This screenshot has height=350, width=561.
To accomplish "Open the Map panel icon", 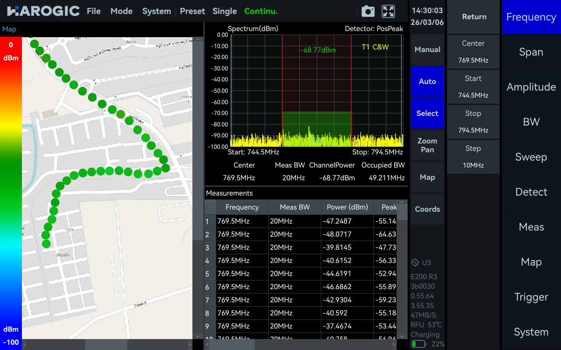I will (x=427, y=177).
